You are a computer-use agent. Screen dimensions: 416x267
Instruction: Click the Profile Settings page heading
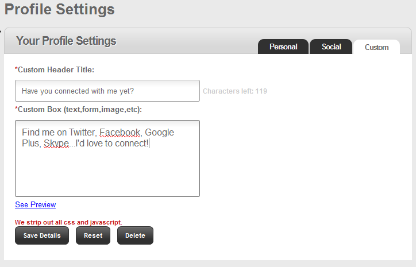click(59, 10)
